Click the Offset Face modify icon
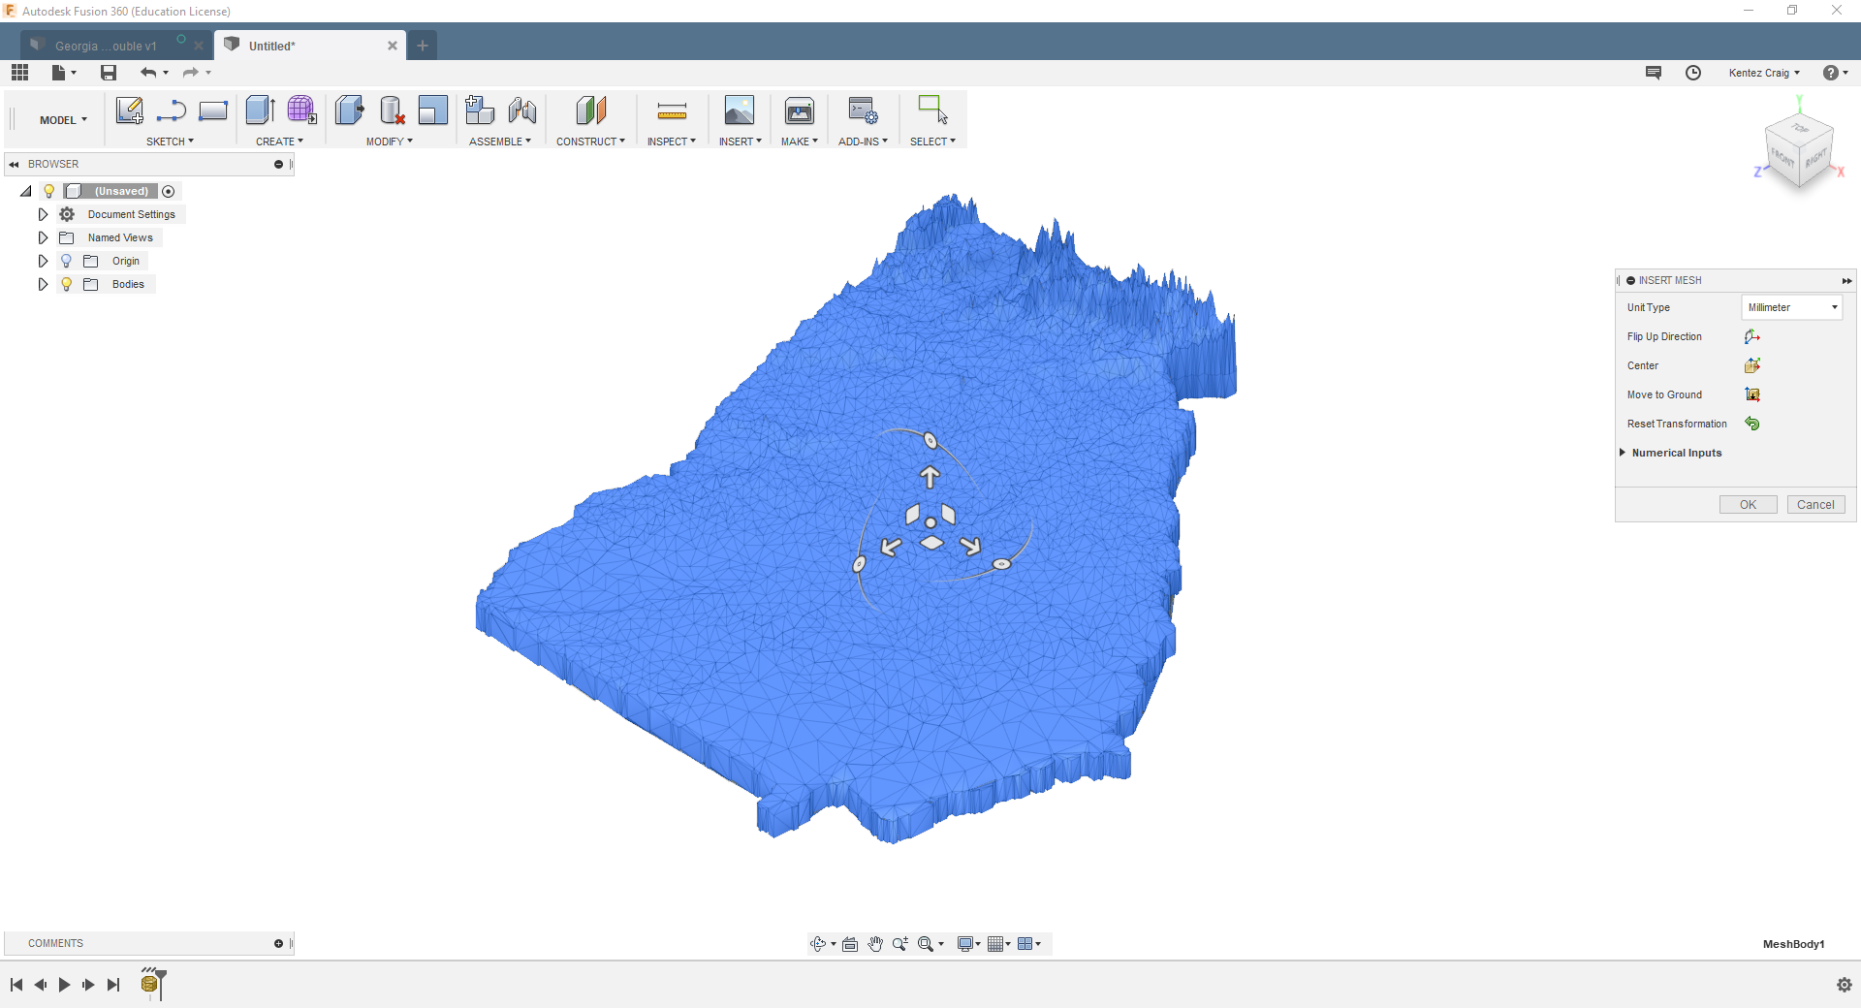 [433, 110]
